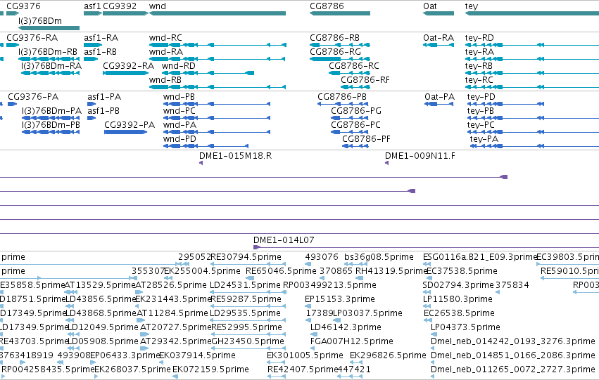Open transcript CG9376-RA
The height and width of the screenshot is (380, 599).
point(32,38)
